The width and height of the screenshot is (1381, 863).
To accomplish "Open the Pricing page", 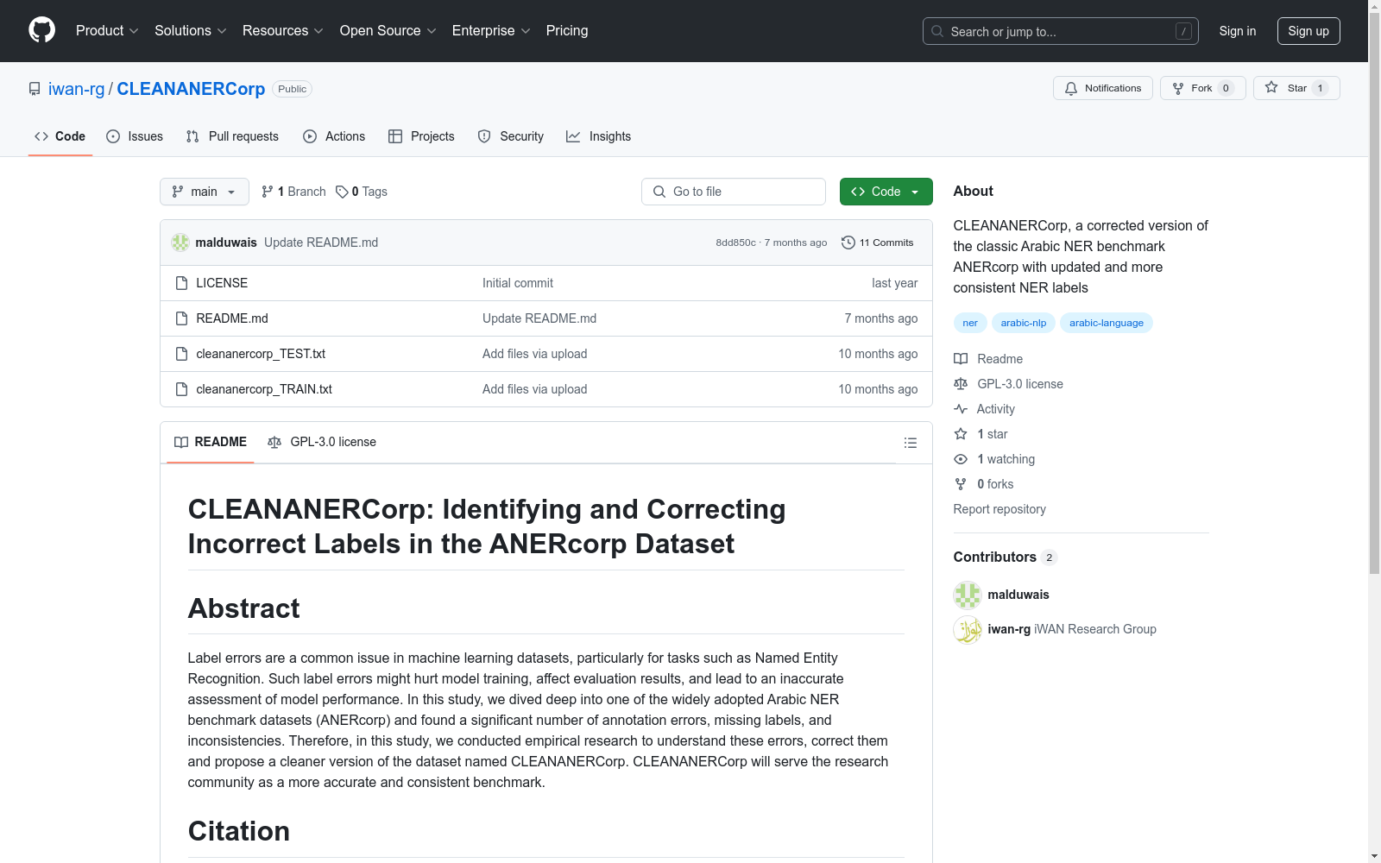I will (567, 31).
